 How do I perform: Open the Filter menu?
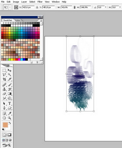[40, 2]
